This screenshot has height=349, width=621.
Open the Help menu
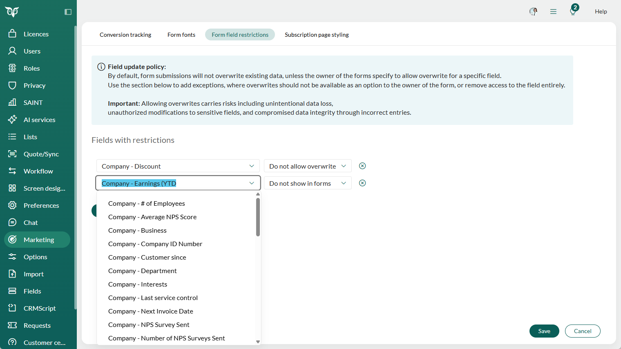click(x=601, y=11)
